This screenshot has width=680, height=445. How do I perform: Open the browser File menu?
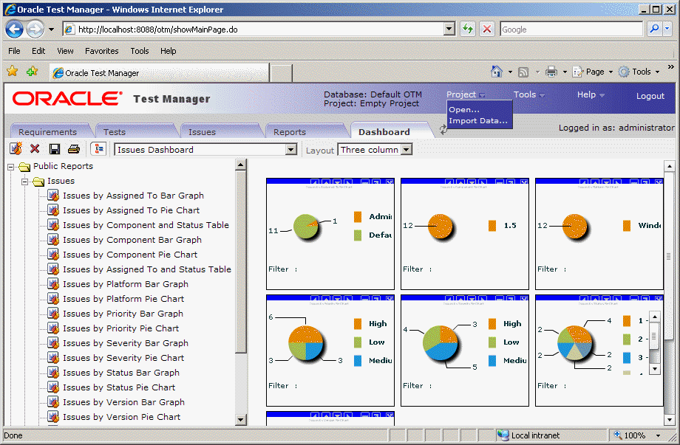pyautogui.click(x=14, y=51)
